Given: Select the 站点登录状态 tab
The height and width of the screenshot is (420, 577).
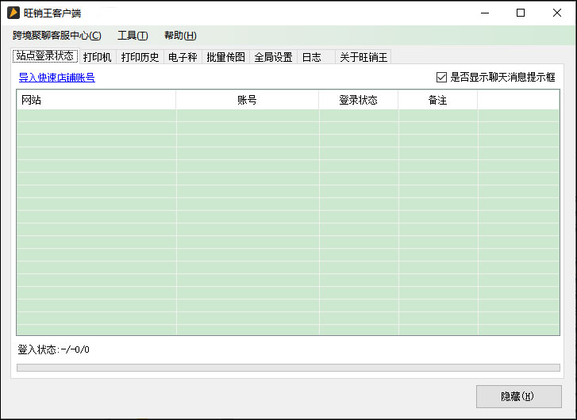Looking at the screenshot, I should 45,55.
